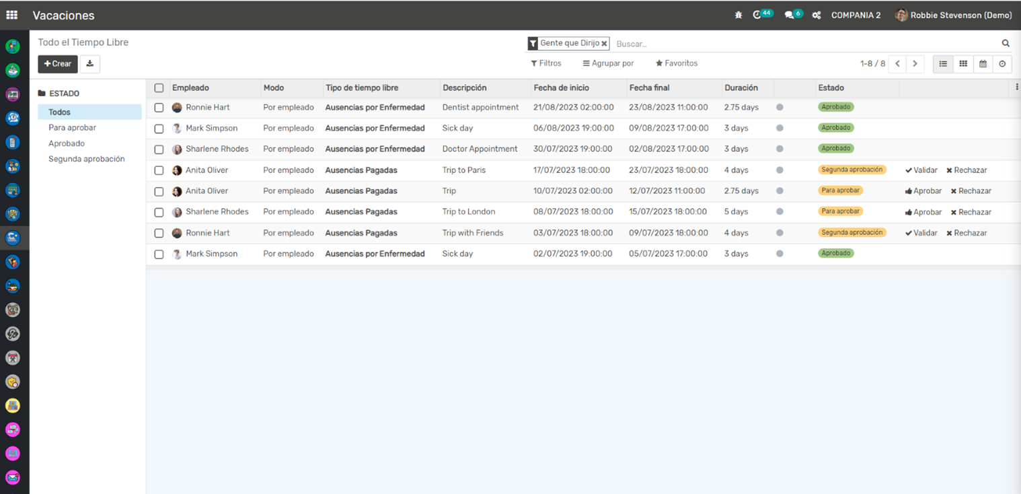
Task: Click the Crear button
Action: [x=58, y=64]
